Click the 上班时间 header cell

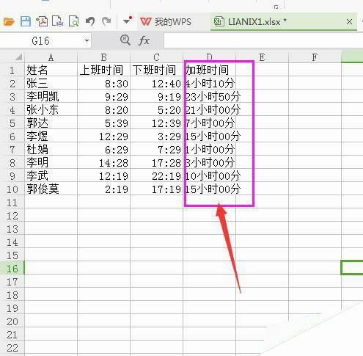pyautogui.click(x=103, y=70)
